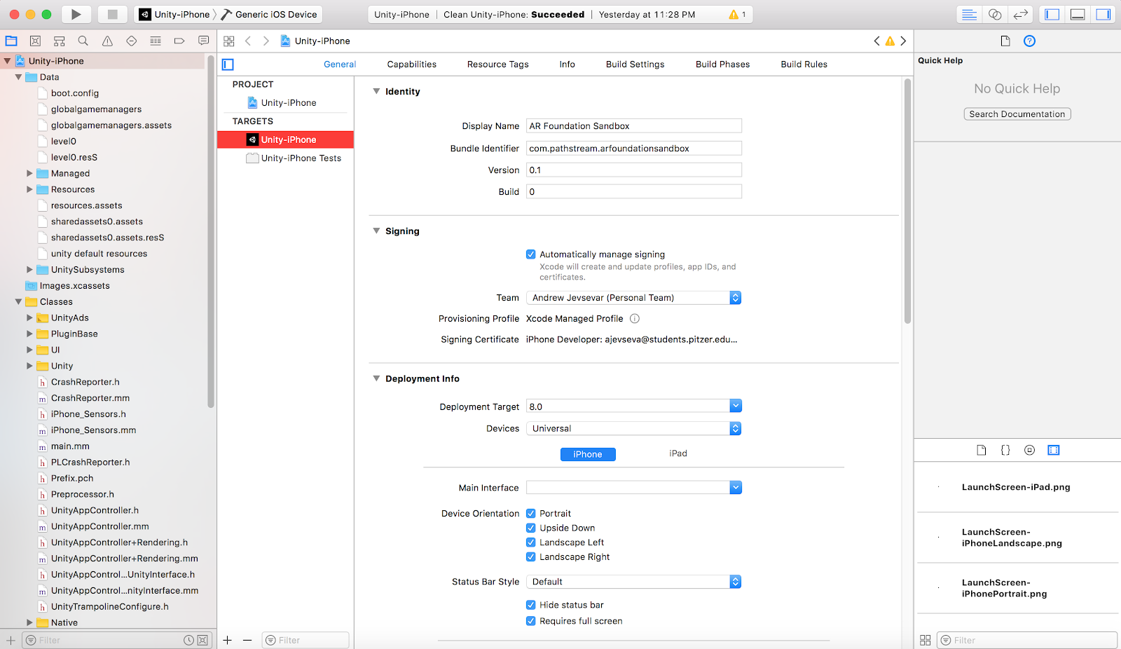Screen dimensions: 1121x649
Task: Click the Bundle Identifier field
Action: [634, 149]
